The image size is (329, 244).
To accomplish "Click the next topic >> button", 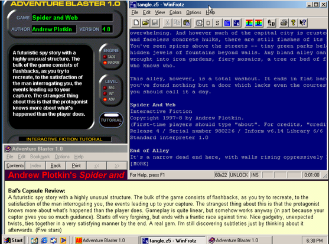I will 117,166.
